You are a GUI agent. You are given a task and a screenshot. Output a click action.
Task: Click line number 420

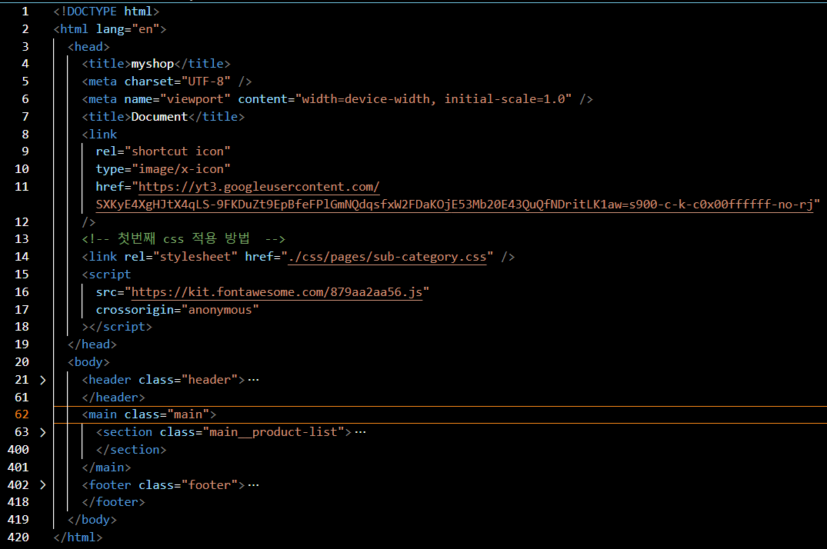point(18,537)
